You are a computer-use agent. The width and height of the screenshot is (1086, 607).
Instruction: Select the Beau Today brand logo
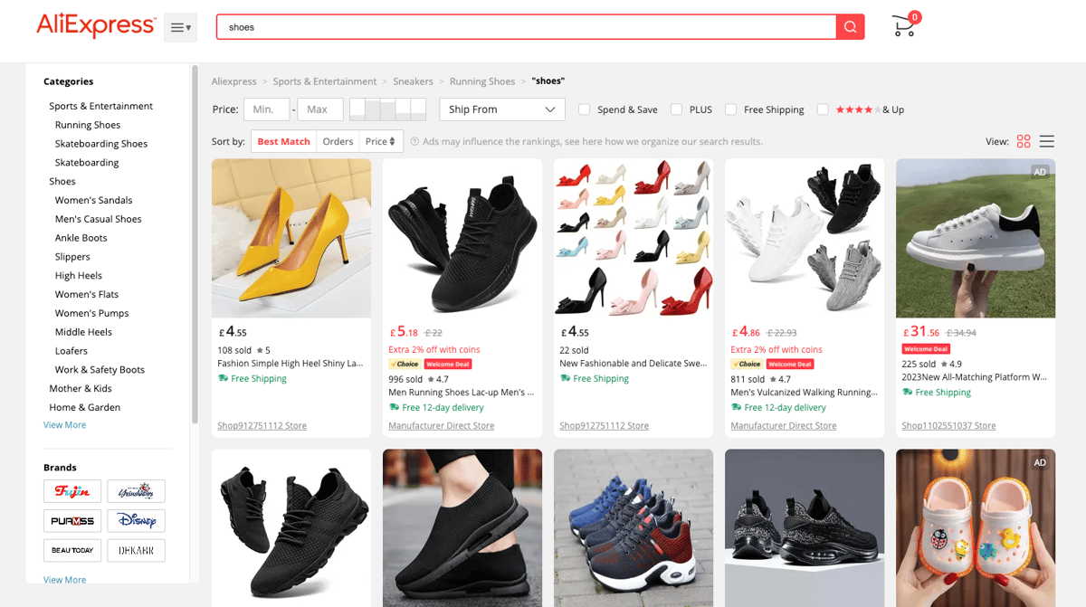point(72,550)
